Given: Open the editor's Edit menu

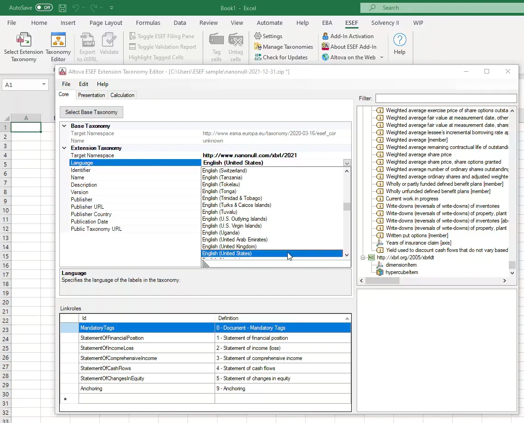Looking at the screenshot, I should (x=84, y=84).
